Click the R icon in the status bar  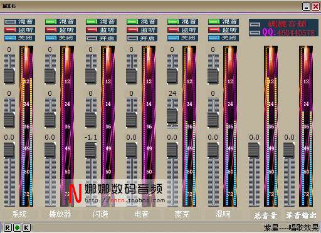(8, 227)
